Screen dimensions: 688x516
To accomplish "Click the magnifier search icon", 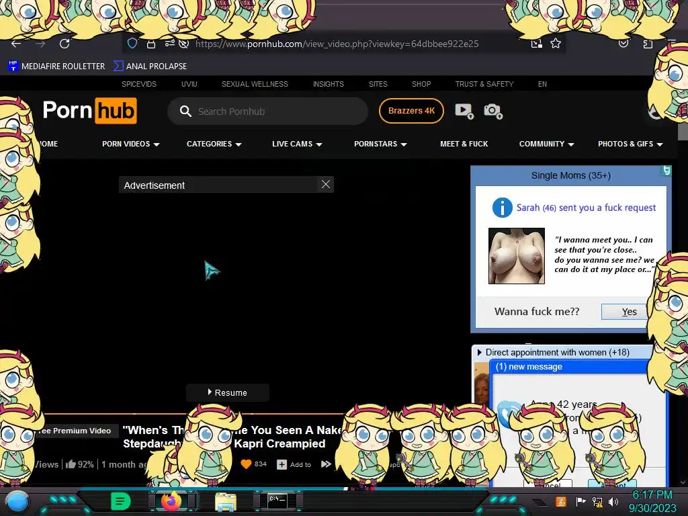I will pos(185,112).
